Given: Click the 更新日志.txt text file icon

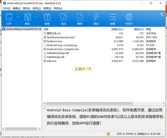Looking at the screenshot, I should pyautogui.click(x=45, y=33).
